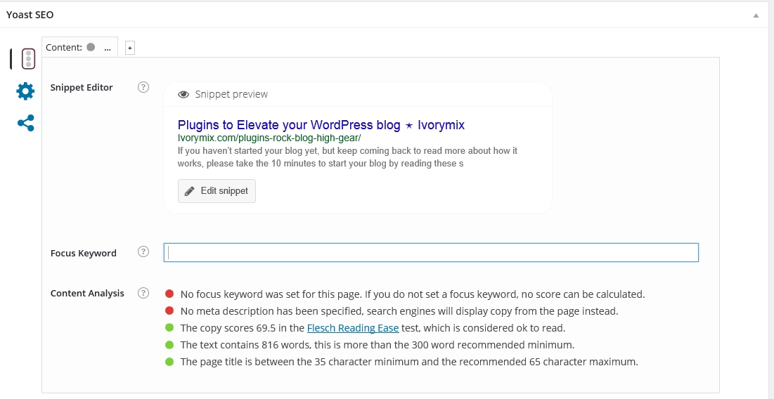The image size is (774, 399).
Task: Click the snippet description text
Action: click(x=347, y=157)
